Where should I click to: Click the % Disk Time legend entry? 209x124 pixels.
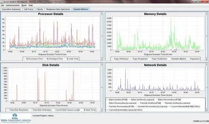(x=88, y=110)
